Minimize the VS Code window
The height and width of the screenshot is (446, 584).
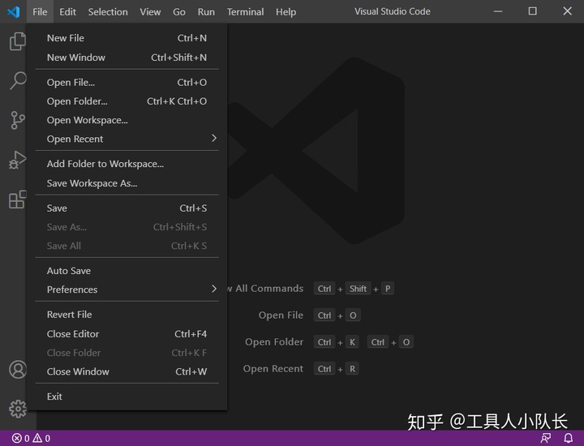coord(498,11)
